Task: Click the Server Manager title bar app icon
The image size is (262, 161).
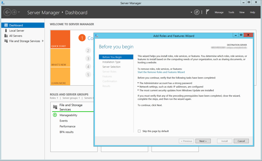Action: click(x=3, y=3)
